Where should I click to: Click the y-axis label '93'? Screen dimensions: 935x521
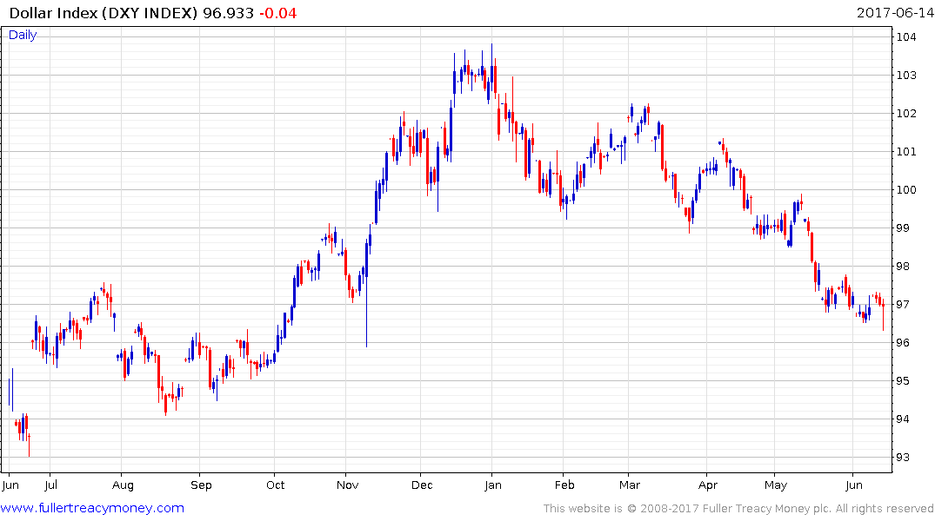[x=903, y=458]
